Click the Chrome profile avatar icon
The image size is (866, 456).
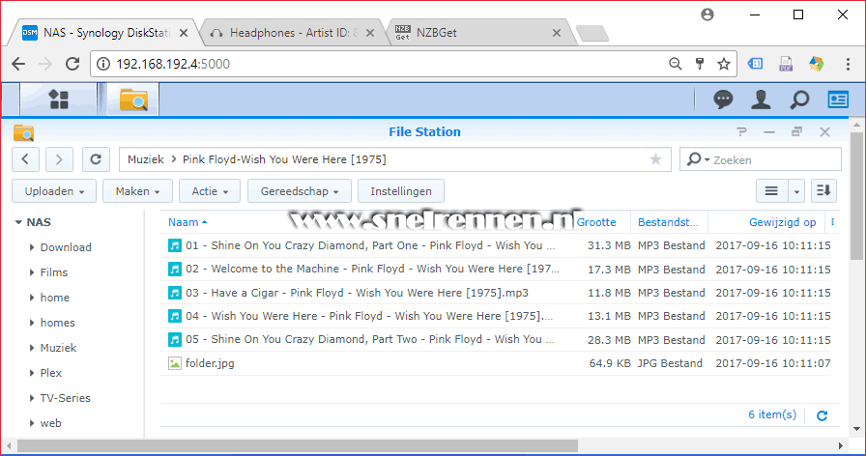[x=707, y=14]
